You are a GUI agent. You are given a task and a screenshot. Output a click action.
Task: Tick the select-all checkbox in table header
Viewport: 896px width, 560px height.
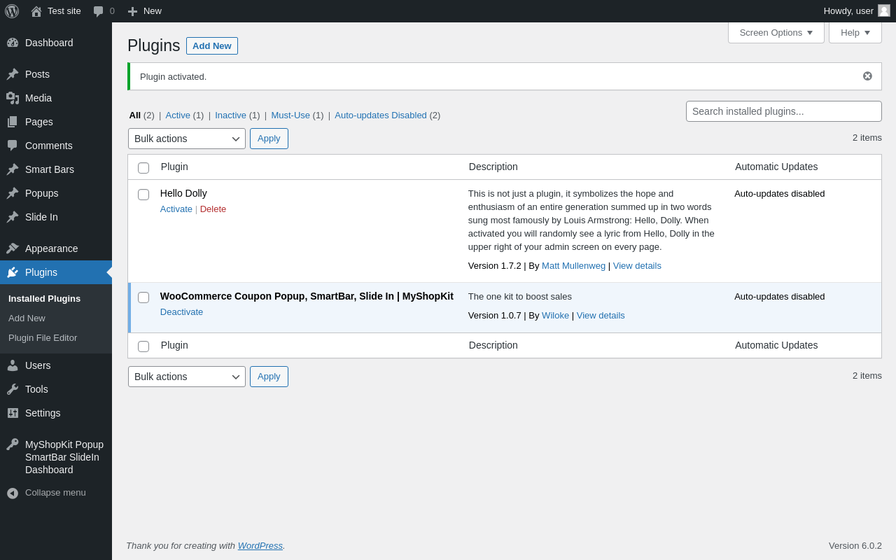(x=143, y=168)
